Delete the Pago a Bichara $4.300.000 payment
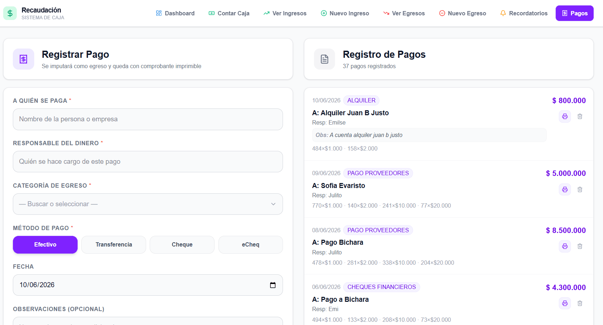The image size is (603, 325). pos(580,303)
